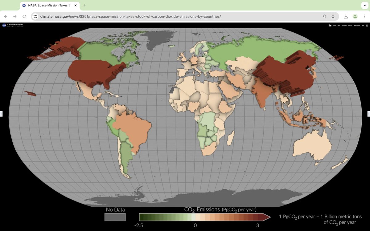Click the browser back button
This screenshot has width=370, height=231.
point(6,16)
